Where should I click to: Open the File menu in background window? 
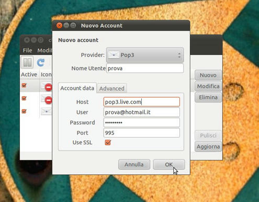pos(27,50)
